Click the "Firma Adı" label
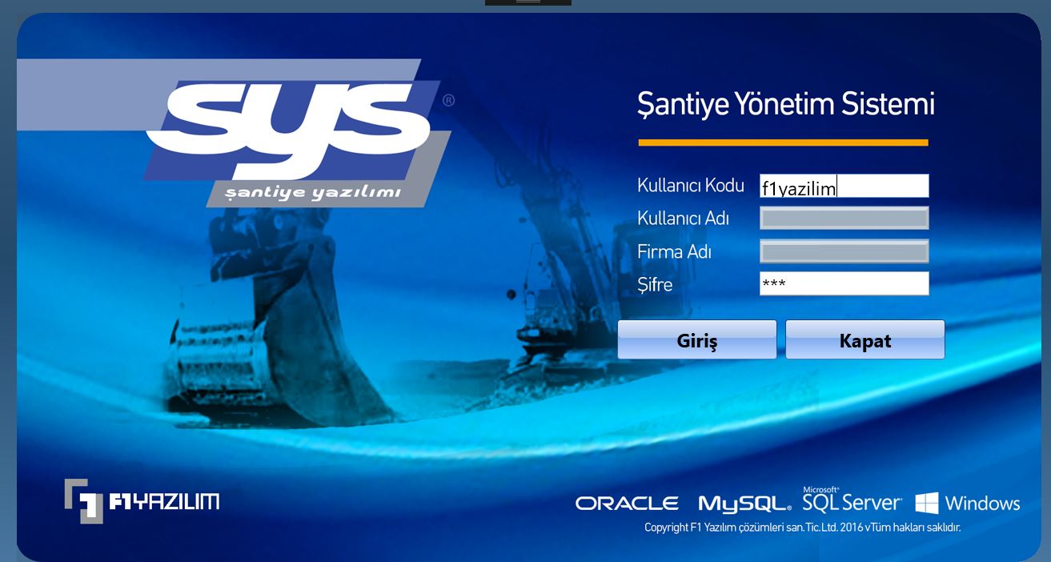Image resolution: width=1051 pixels, height=562 pixels. pyautogui.click(x=674, y=251)
